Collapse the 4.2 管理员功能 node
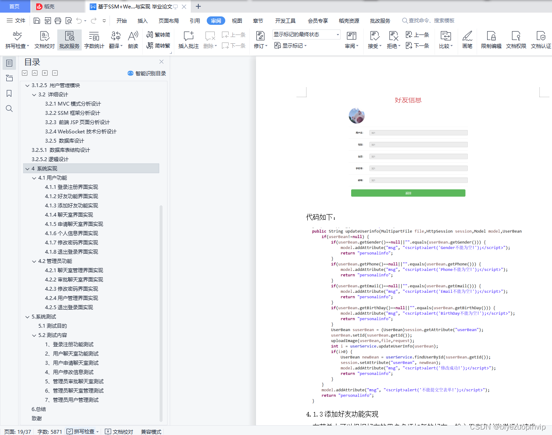Viewport: 552px width, 435px height. [34, 261]
